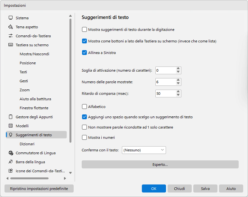Click the Gestore degli Appunti clipboard icon
Screen dimensions: 248x197
click(11, 117)
